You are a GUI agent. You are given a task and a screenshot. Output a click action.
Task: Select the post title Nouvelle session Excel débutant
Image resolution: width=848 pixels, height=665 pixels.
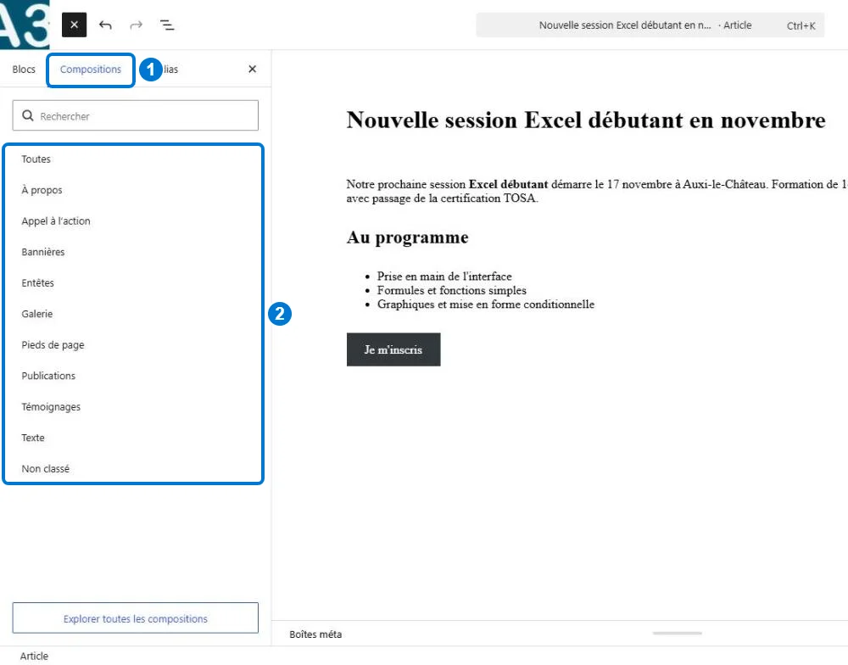pyautogui.click(x=586, y=120)
